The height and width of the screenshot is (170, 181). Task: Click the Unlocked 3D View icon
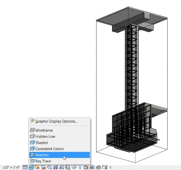68,167
